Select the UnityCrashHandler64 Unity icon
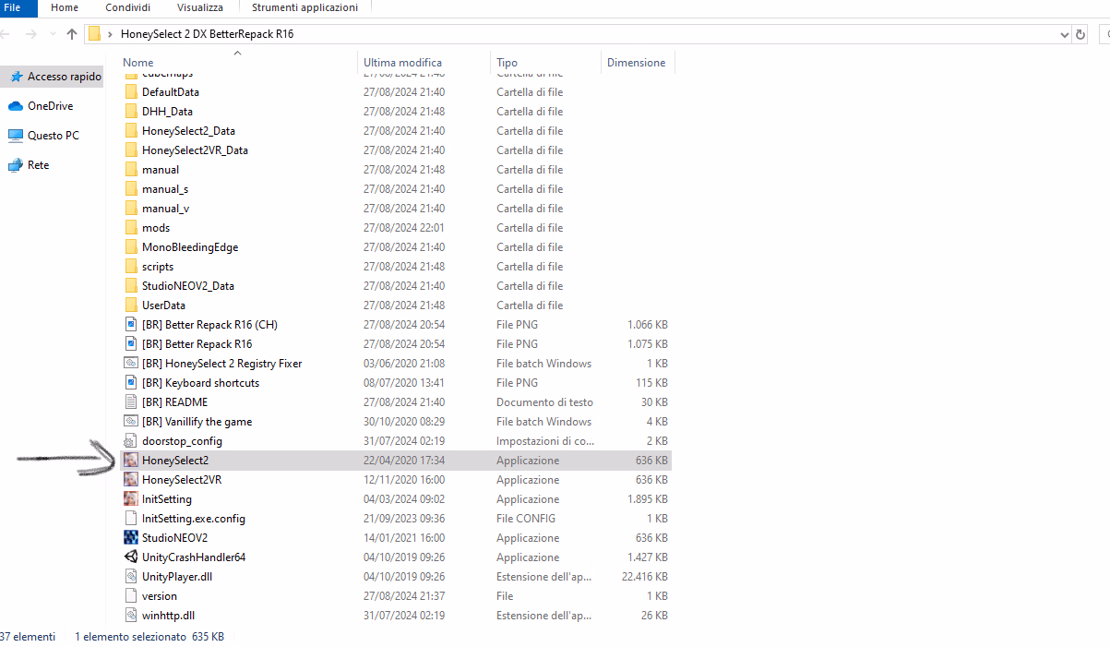 131,557
